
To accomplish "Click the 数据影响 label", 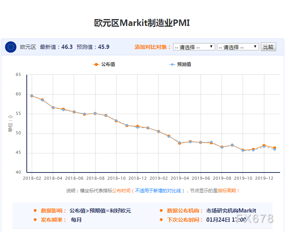I will coord(53,211).
